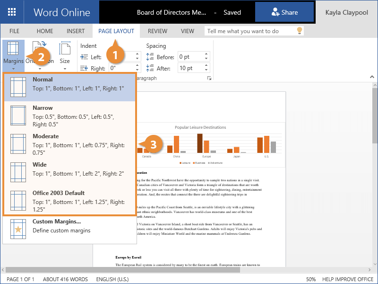Image resolution: width=378 pixels, height=284 pixels.
Task: Select the Narrow margins preset icon
Action: coord(18,116)
